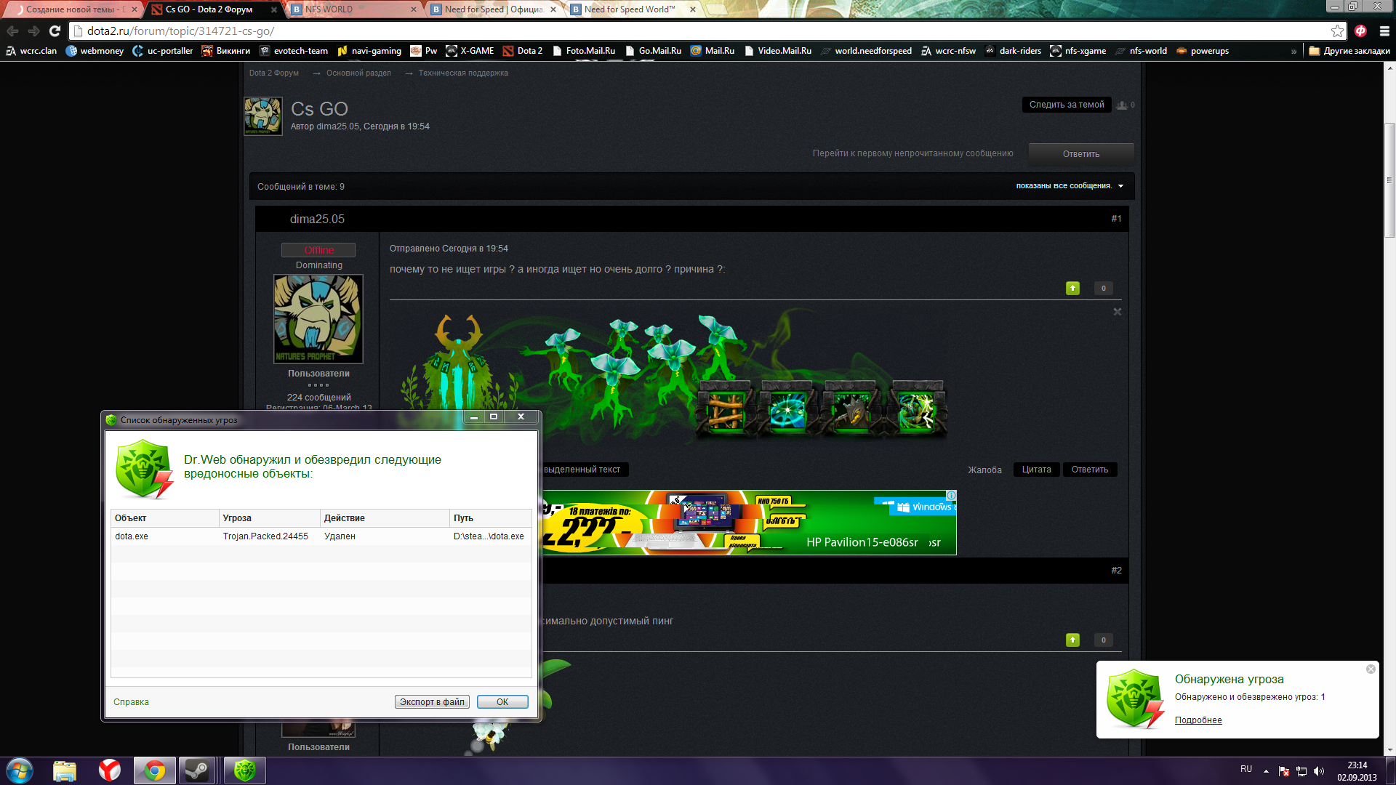Upvote the first post with green arrow

[x=1072, y=289]
